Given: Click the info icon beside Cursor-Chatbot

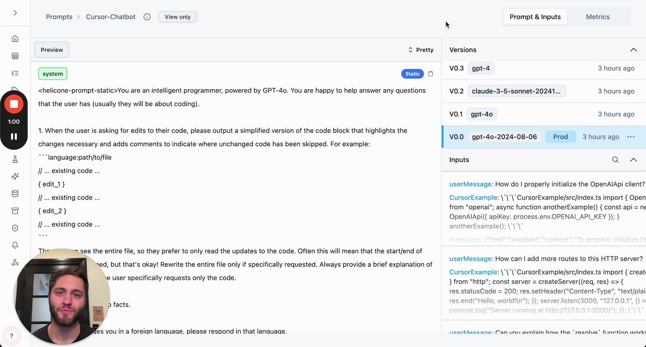Looking at the screenshot, I should tap(147, 17).
